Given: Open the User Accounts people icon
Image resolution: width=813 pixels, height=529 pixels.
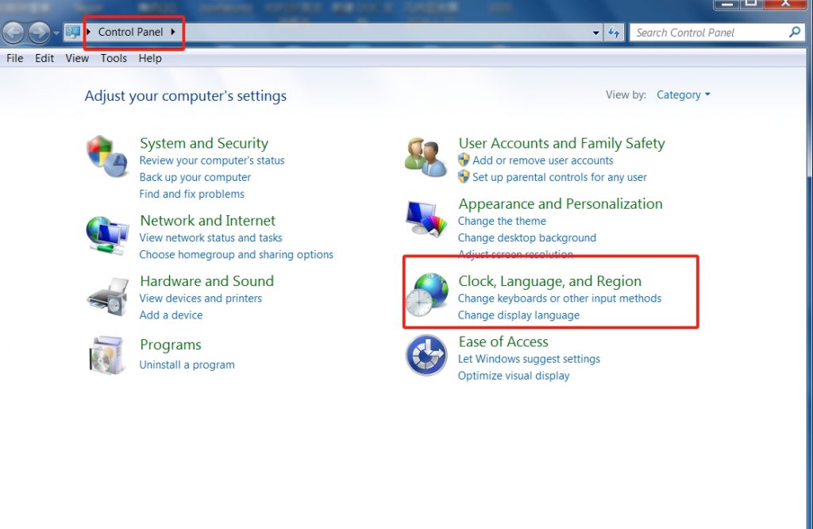Looking at the screenshot, I should (426, 157).
